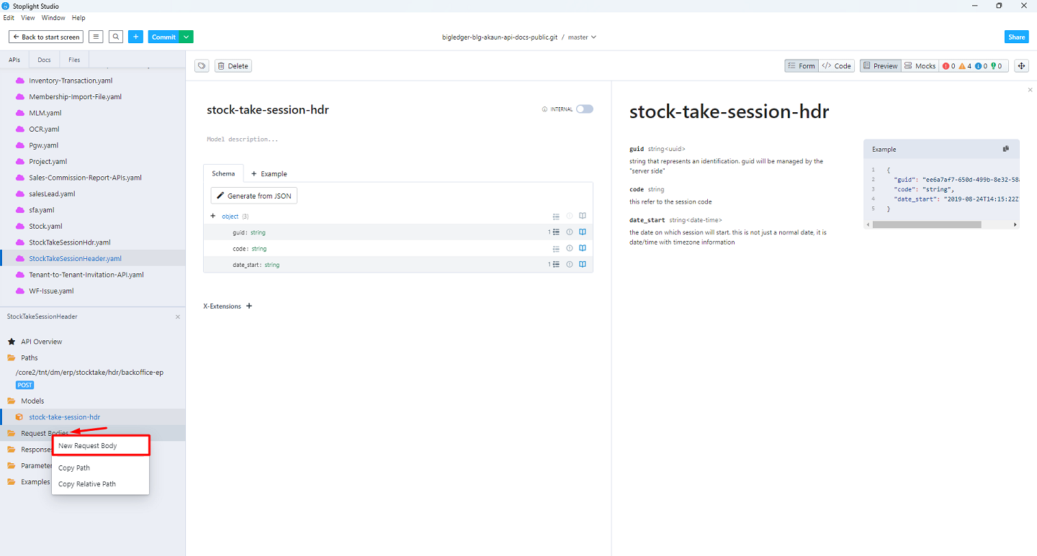This screenshot has height=556, width=1037.
Task: Switch editor to Code view
Action: (x=837, y=66)
